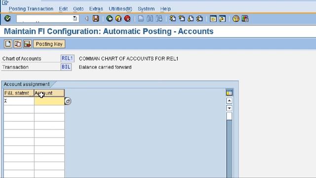
Task: Click the Find Next binoculars icon
Action: click(x=159, y=19)
